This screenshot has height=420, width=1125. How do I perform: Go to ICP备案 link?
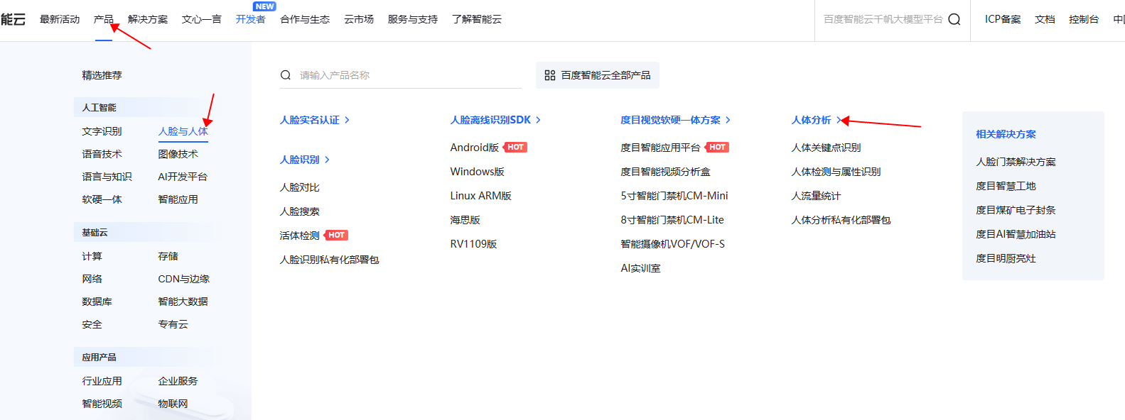(1003, 20)
